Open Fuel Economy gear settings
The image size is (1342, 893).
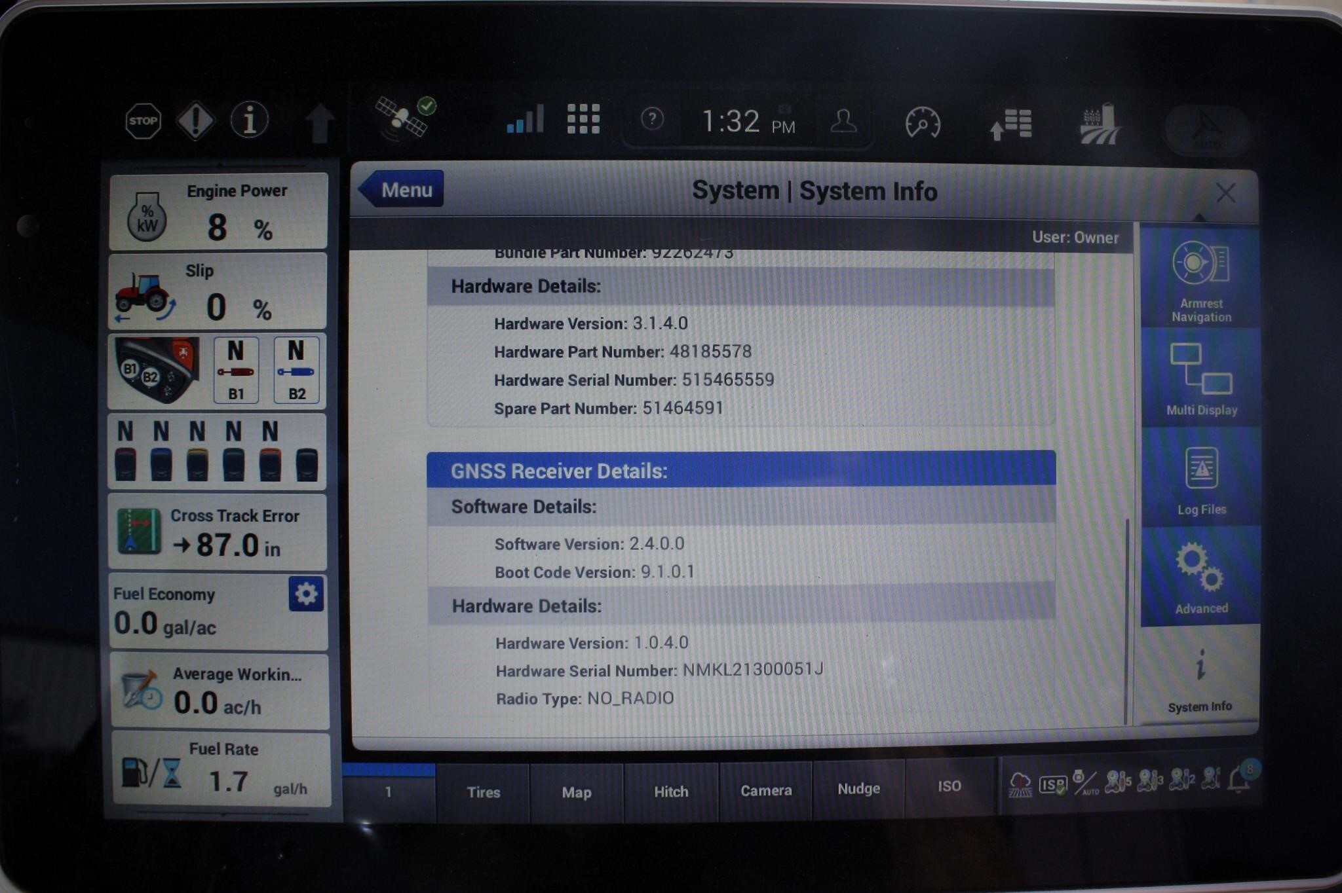(x=306, y=594)
